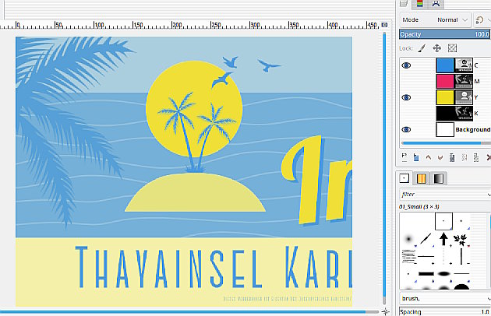Click the layers list horizontal scrollbar
Image resolution: width=491 pixels, height=316 pixels.
click(x=442, y=143)
